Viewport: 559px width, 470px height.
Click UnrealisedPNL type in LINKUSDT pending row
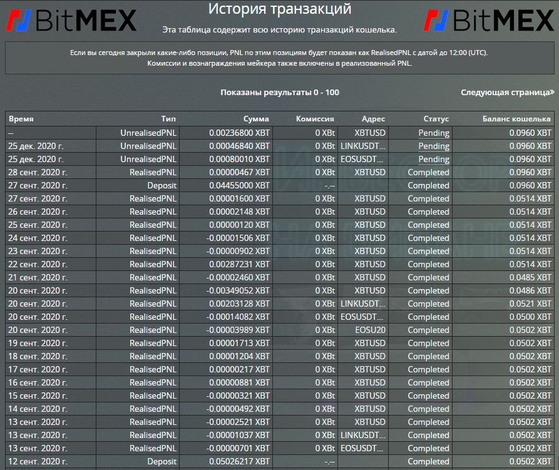(148, 146)
